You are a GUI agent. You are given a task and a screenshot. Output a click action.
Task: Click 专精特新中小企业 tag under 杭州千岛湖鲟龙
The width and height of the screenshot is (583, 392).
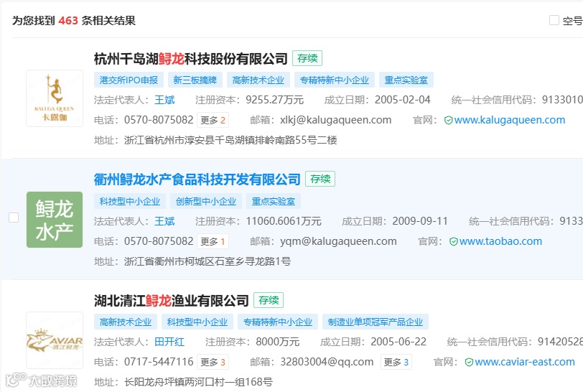(x=335, y=80)
